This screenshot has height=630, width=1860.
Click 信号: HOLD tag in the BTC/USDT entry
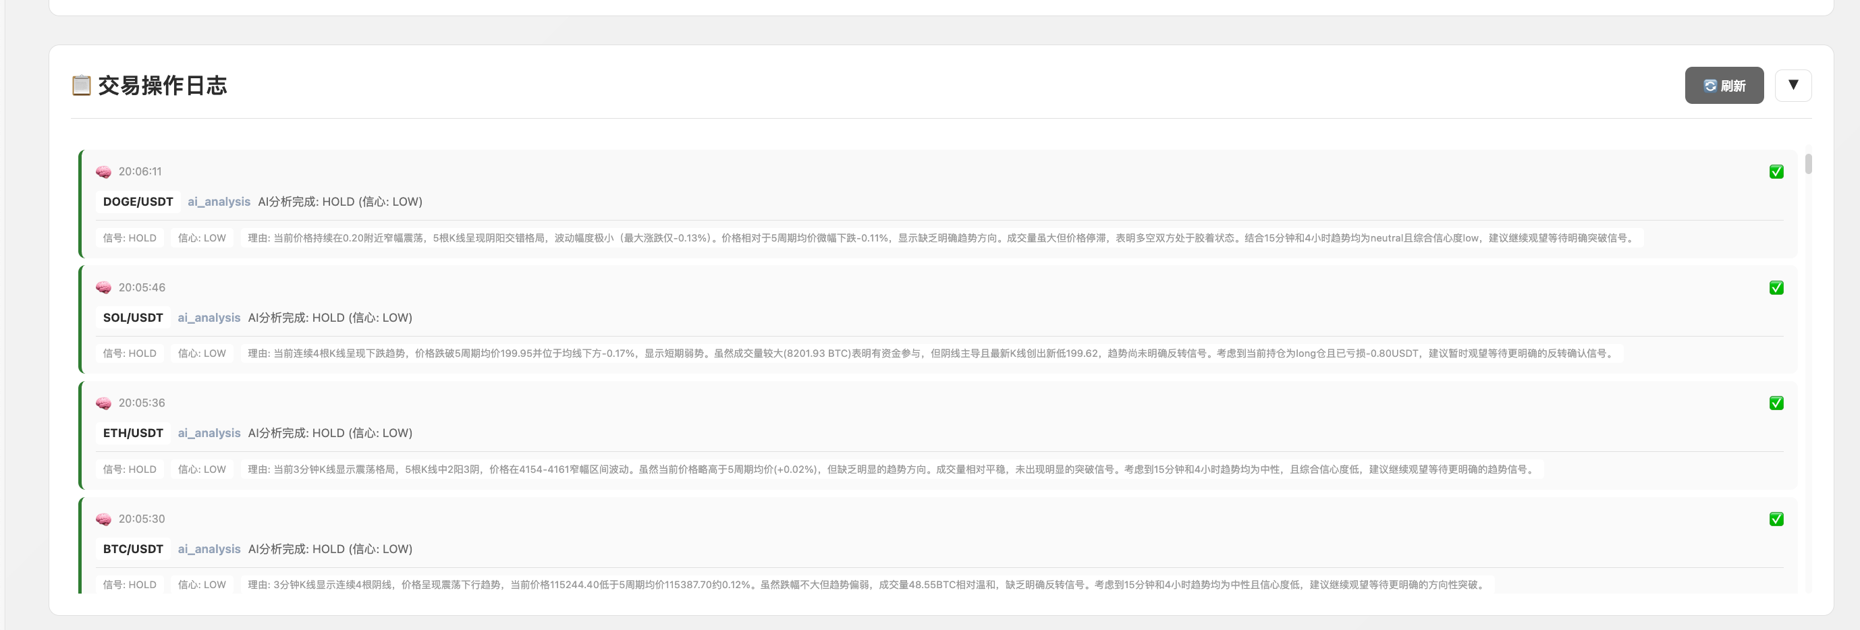coord(130,585)
